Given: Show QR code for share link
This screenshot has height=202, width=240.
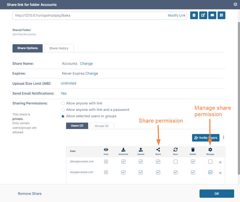Looking at the screenshot, I should (221, 15).
